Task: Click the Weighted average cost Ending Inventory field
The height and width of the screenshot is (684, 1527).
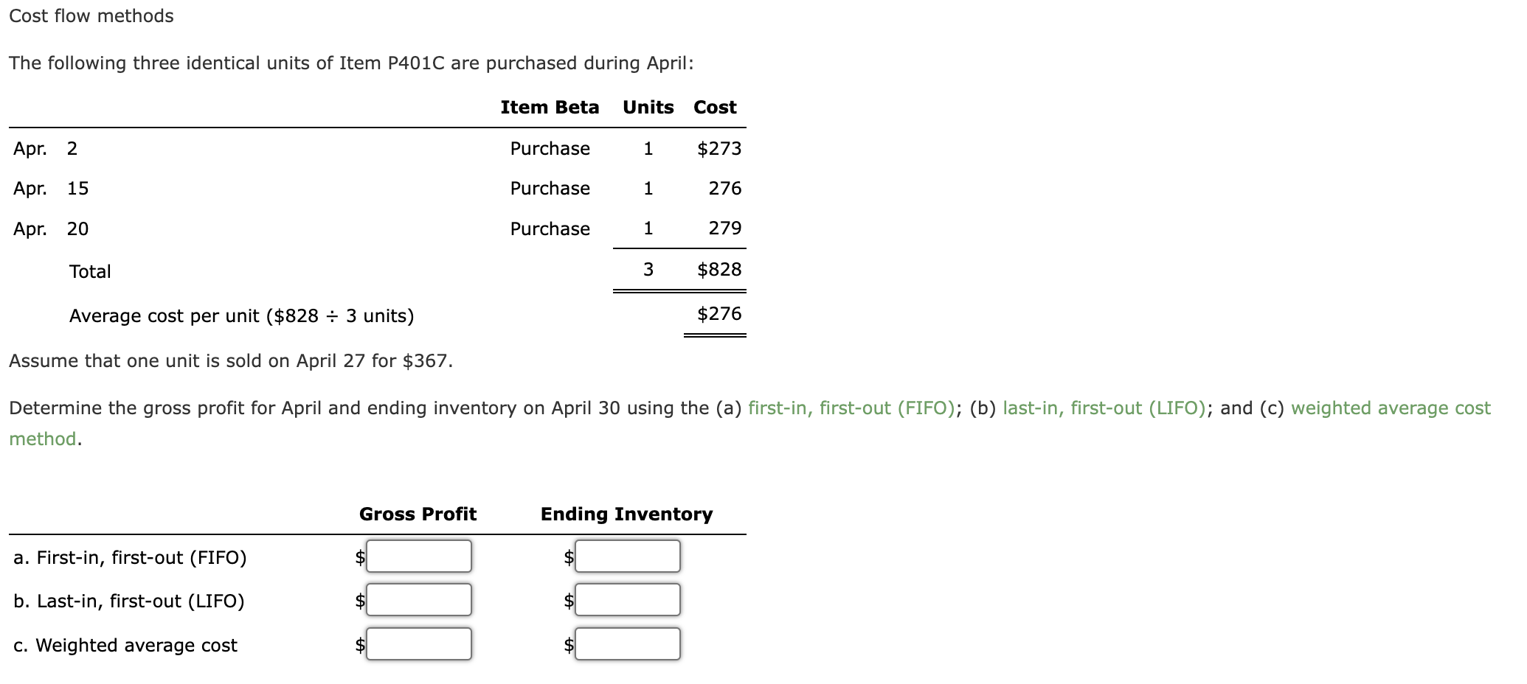Action: tap(626, 644)
